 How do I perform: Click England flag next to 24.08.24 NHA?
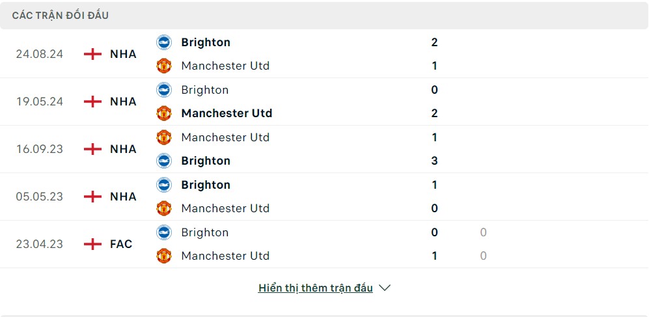[92, 54]
